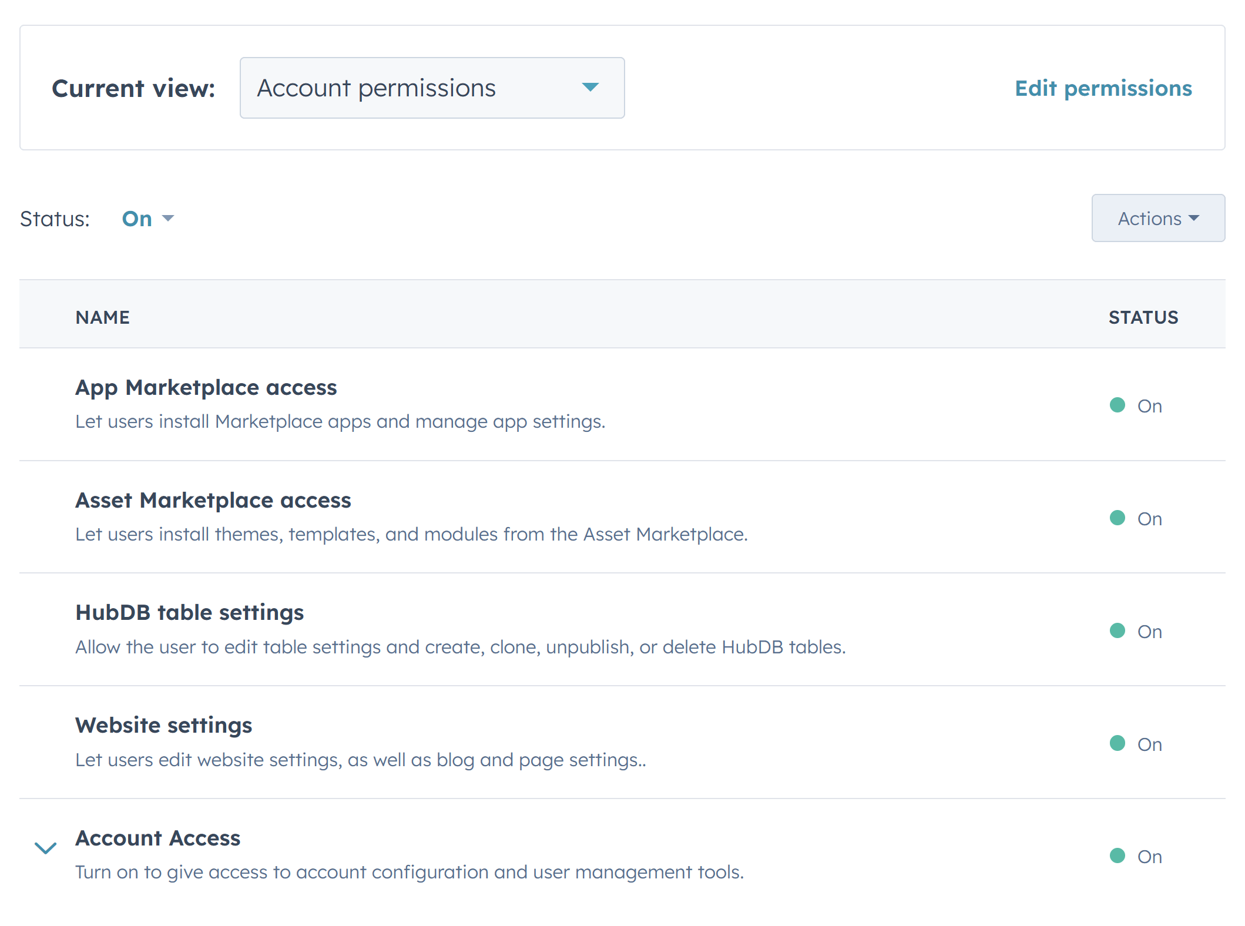Click the caret next to the Status filter

[169, 218]
